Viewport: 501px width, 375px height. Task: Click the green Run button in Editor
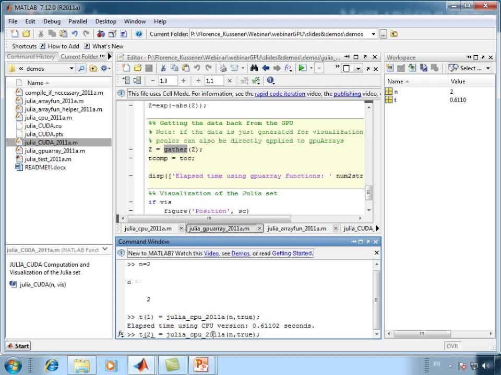pos(302,68)
